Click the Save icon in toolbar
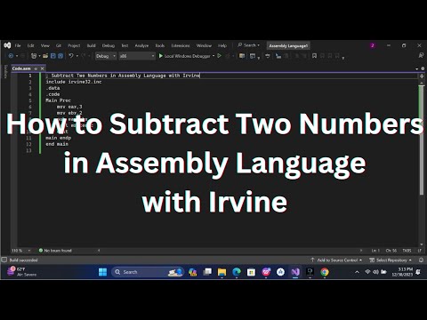The image size is (427, 320). point(53,56)
